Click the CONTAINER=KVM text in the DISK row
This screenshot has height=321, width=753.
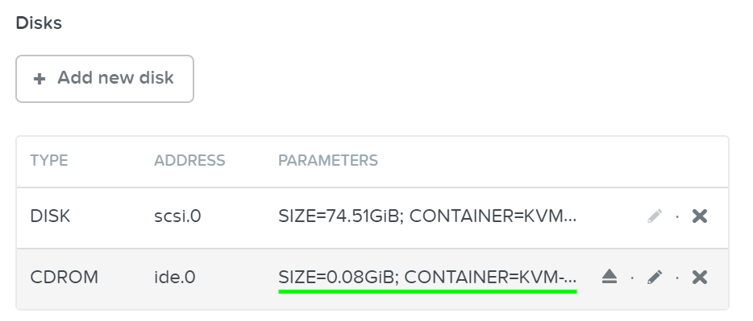point(493,216)
